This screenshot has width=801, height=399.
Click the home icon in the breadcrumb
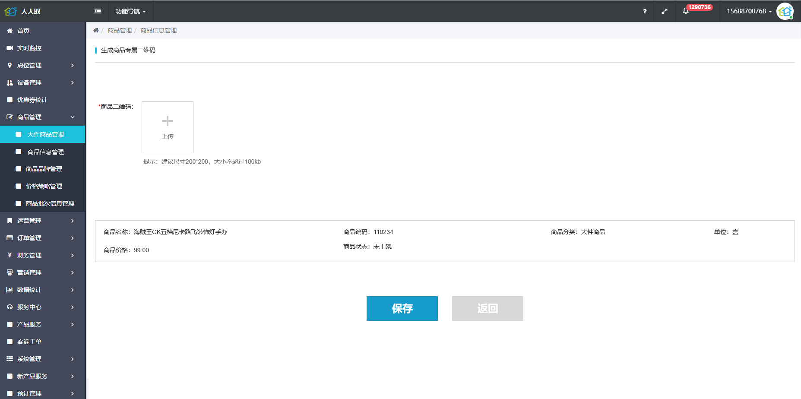point(96,30)
